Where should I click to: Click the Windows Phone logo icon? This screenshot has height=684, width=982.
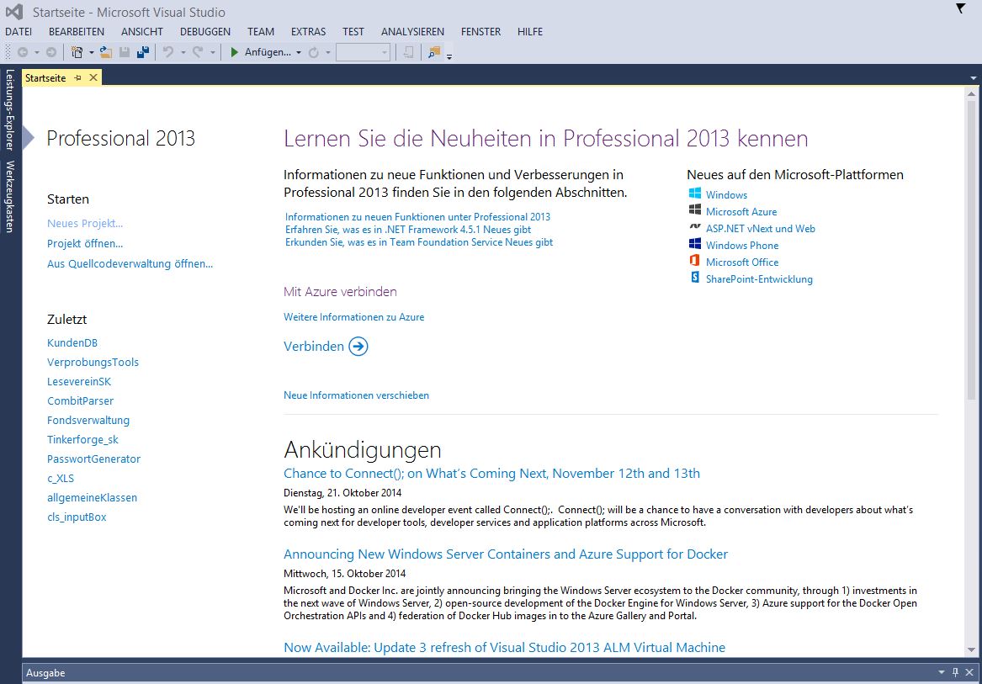coord(694,244)
